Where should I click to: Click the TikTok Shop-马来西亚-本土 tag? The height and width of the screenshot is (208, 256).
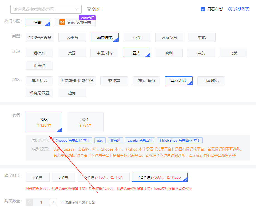[180, 141]
